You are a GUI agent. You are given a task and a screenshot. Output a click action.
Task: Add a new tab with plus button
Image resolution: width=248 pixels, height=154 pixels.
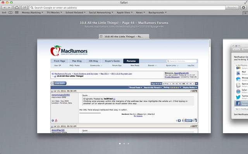tap(245, 13)
